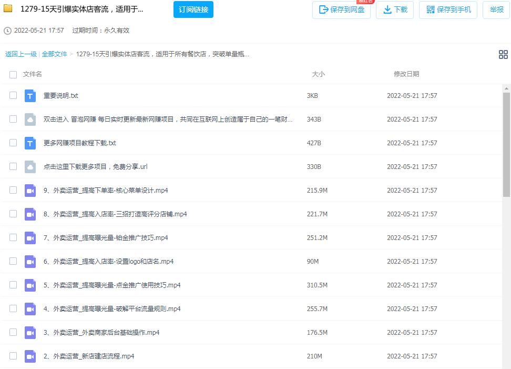Click the 下载 download button
The height and width of the screenshot is (369, 511).
click(395, 10)
